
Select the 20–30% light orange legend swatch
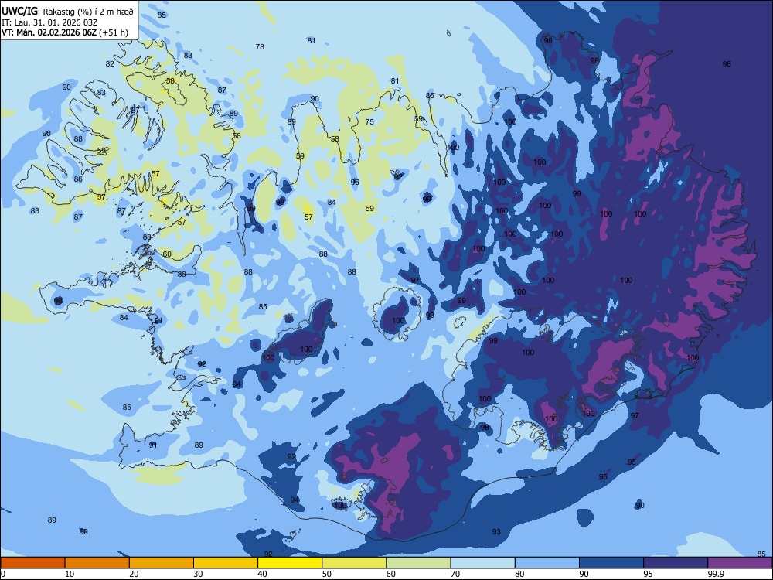[162, 563]
